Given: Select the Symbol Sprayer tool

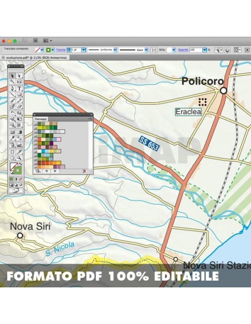Looking at the screenshot, I should click(12, 145).
